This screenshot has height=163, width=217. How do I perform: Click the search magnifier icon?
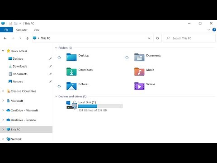pos(168,38)
